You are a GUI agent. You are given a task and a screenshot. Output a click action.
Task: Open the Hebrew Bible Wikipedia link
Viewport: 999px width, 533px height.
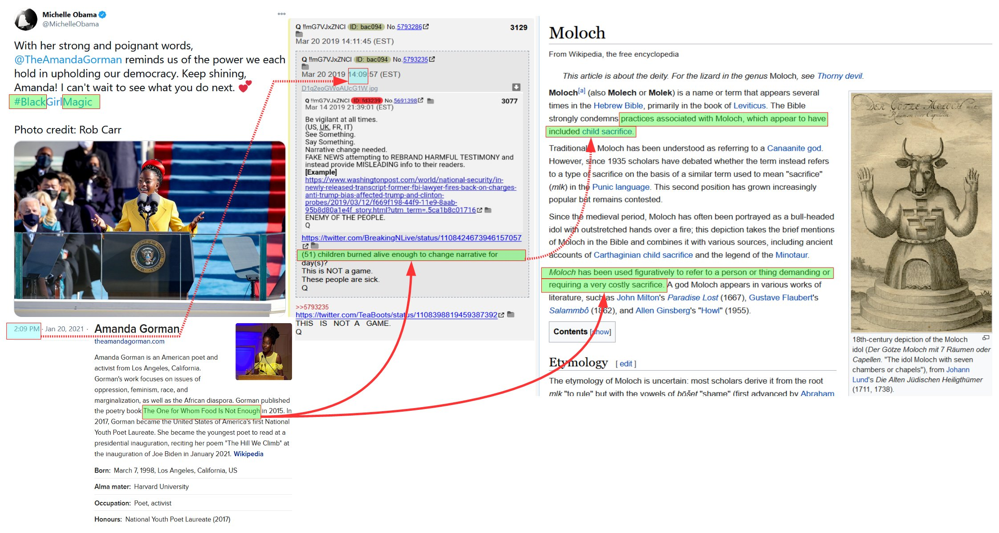(x=618, y=106)
